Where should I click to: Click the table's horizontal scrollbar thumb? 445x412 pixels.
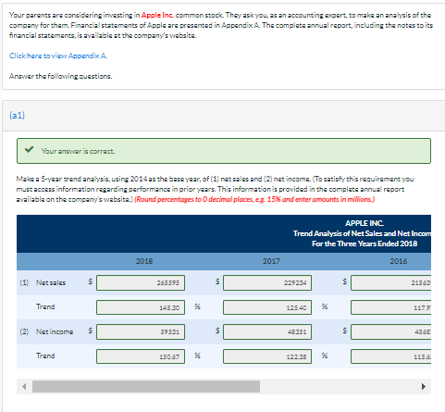click(146, 386)
